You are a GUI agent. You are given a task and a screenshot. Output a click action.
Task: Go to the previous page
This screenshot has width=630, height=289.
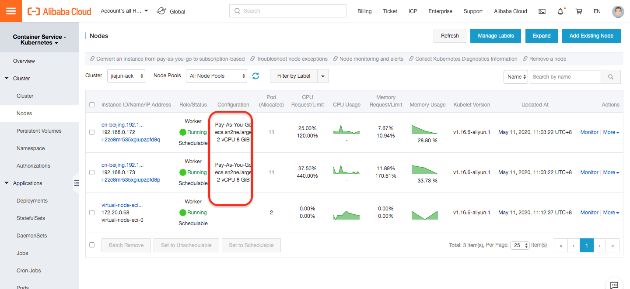(574, 245)
